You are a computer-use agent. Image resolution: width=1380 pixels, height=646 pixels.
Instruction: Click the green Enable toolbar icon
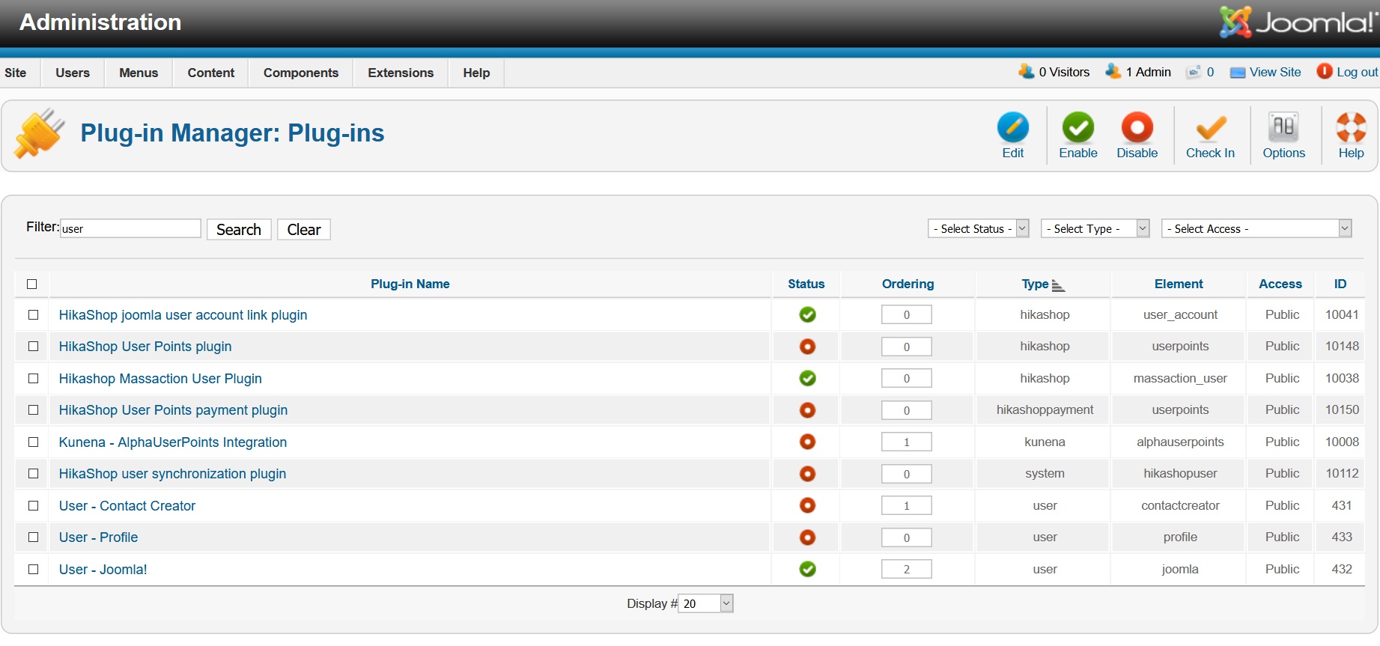tap(1077, 127)
